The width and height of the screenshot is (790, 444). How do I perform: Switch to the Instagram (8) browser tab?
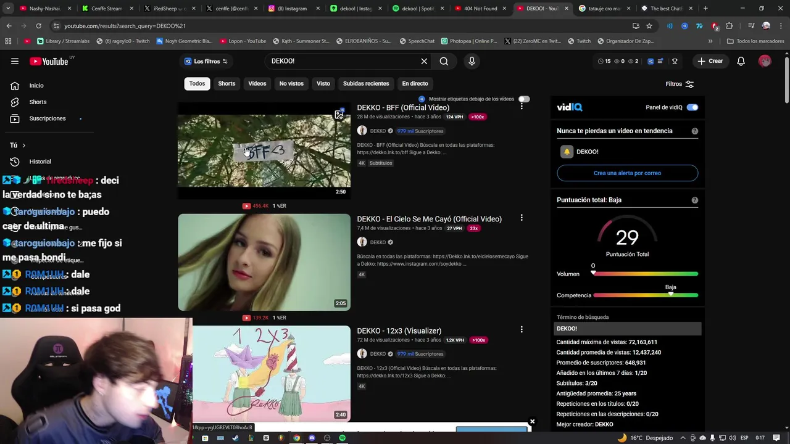click(x=293, y=9)
